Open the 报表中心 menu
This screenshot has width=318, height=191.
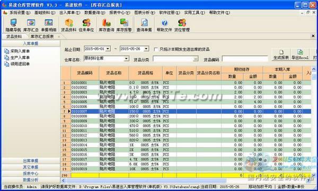pos(120,13)
